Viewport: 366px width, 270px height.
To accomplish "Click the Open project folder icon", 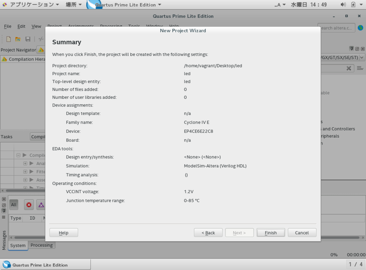I will [x=18, y=39].
